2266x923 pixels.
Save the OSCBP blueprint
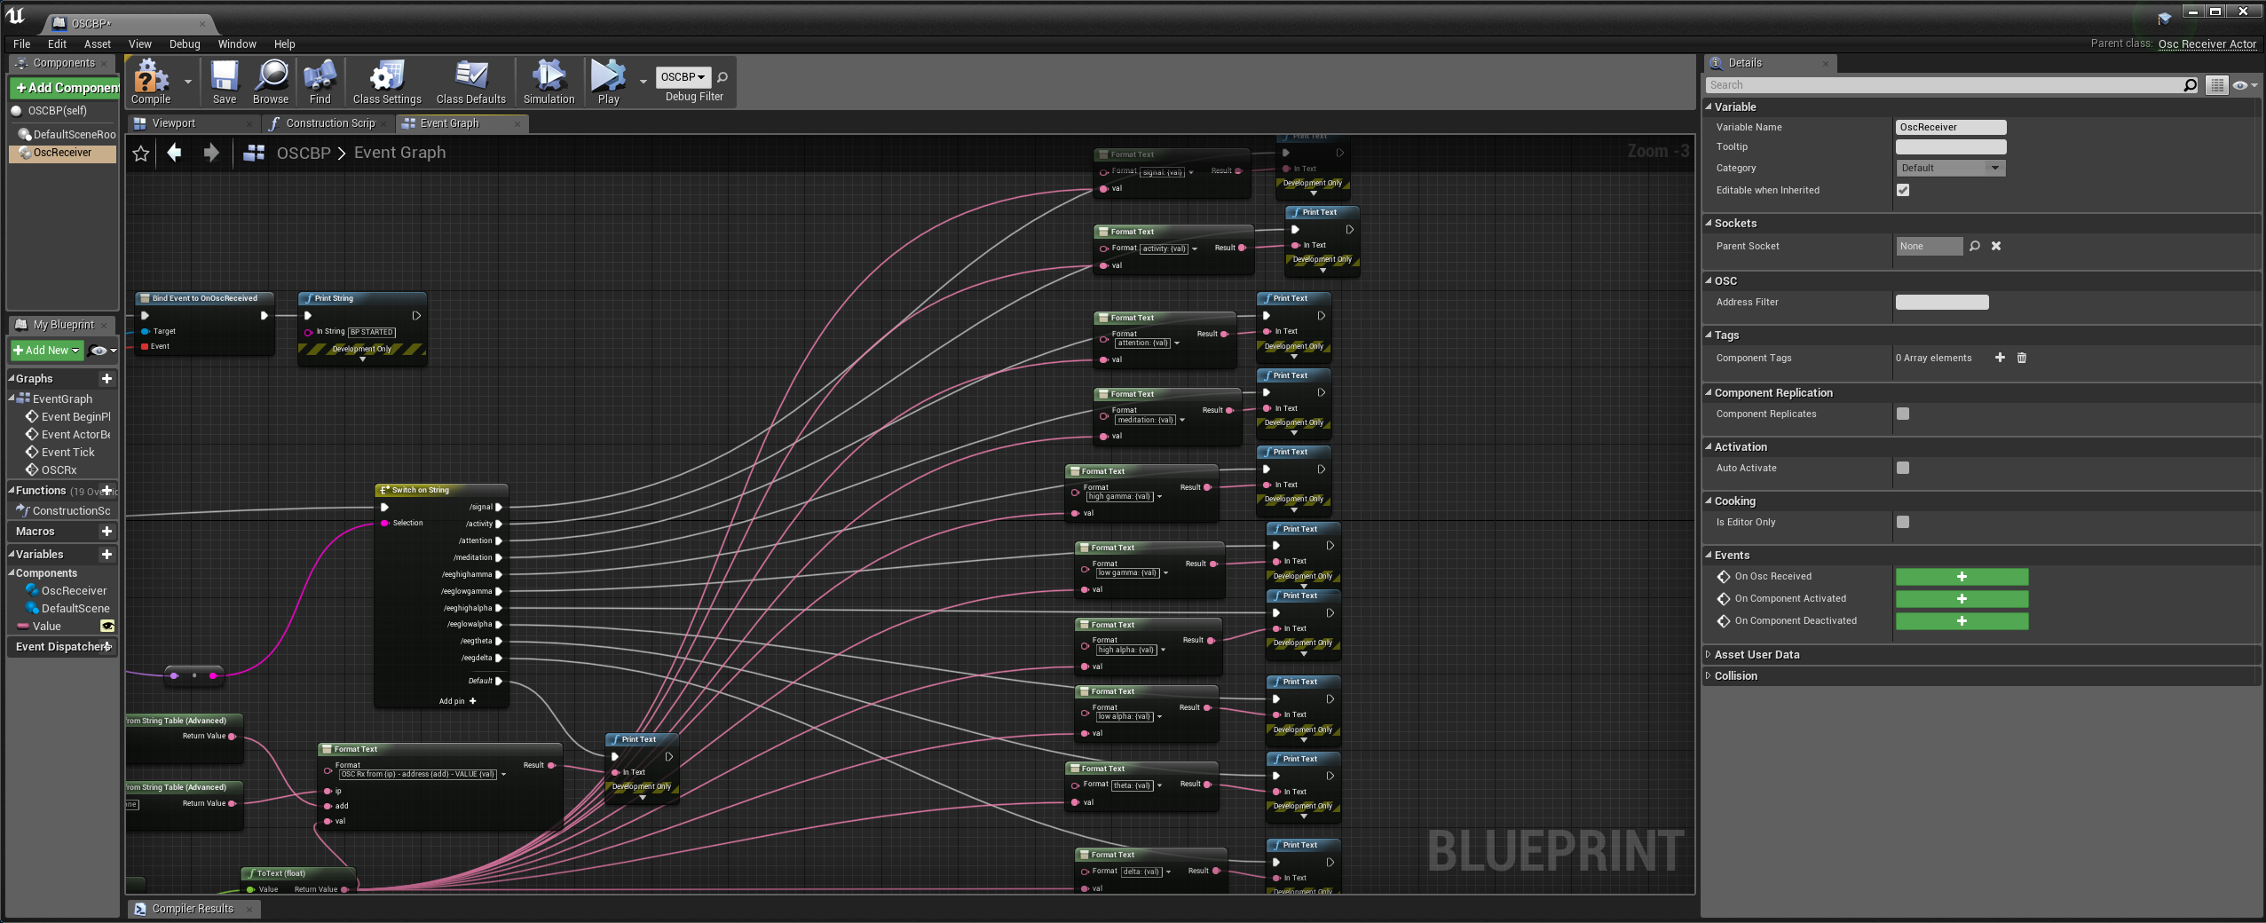coord(225,82)
